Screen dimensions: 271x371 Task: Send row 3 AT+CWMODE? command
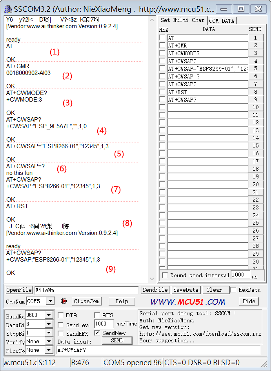pyautogui.click(x=255, y=53)
